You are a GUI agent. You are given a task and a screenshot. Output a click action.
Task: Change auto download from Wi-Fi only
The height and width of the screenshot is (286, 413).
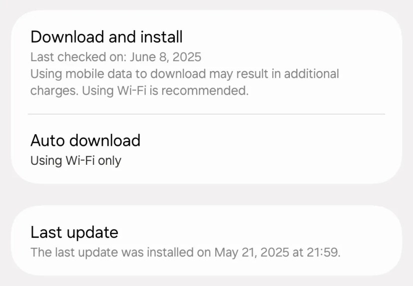coord(206,149)
